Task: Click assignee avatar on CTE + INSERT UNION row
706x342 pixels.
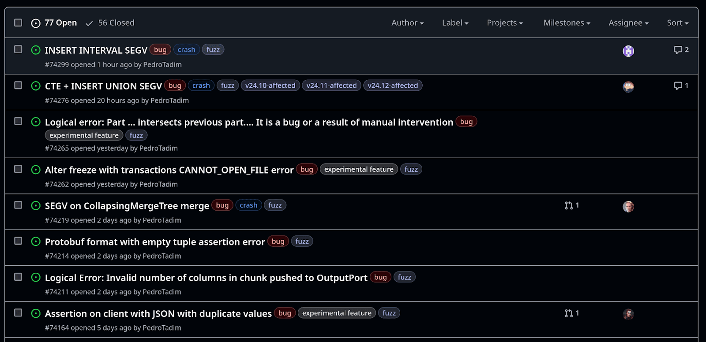Action: coord(628,87)
